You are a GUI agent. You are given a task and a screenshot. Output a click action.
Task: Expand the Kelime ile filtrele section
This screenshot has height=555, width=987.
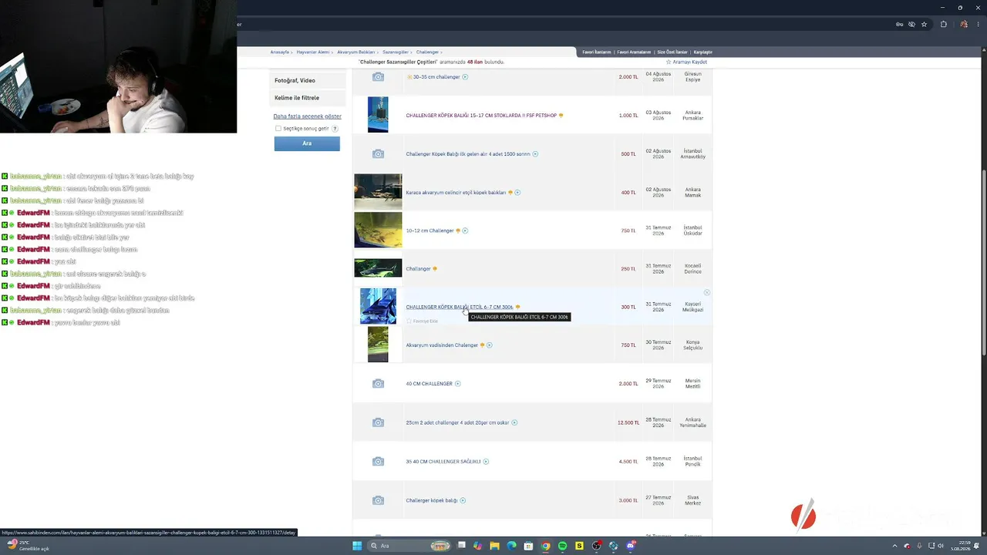[x=307, y=98]
